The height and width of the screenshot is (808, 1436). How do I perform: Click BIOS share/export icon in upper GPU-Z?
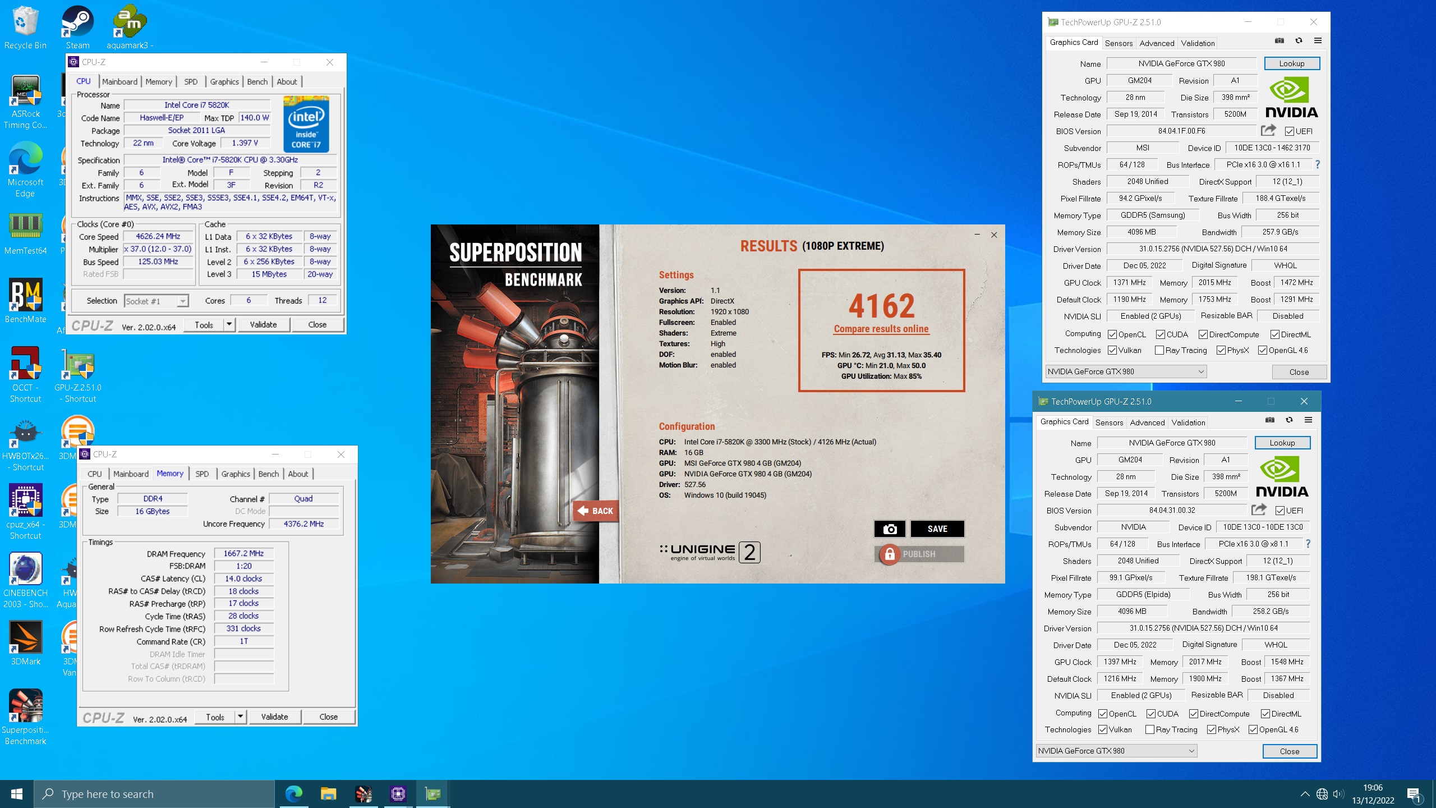pos(1269,131)
